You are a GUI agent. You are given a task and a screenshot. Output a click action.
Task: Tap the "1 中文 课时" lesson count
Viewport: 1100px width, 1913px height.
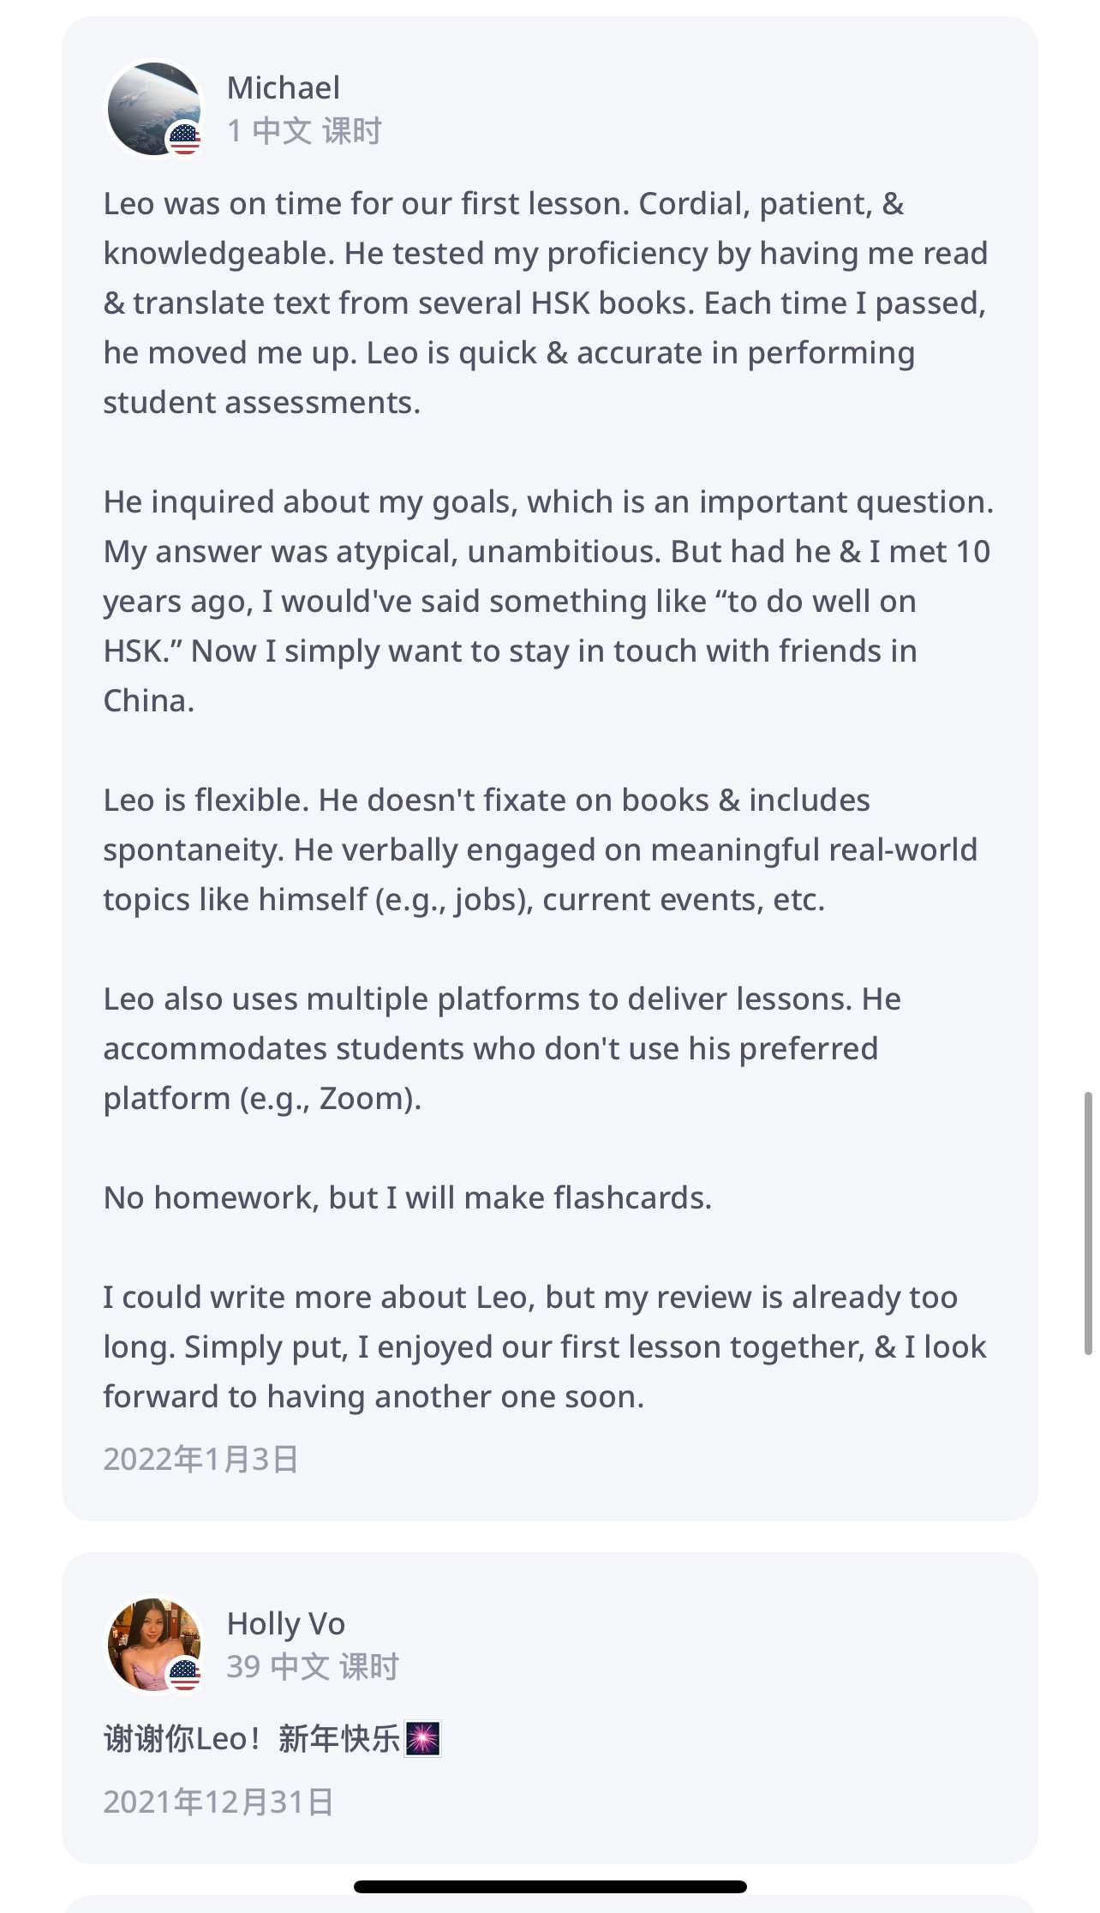tap(304, 131)
